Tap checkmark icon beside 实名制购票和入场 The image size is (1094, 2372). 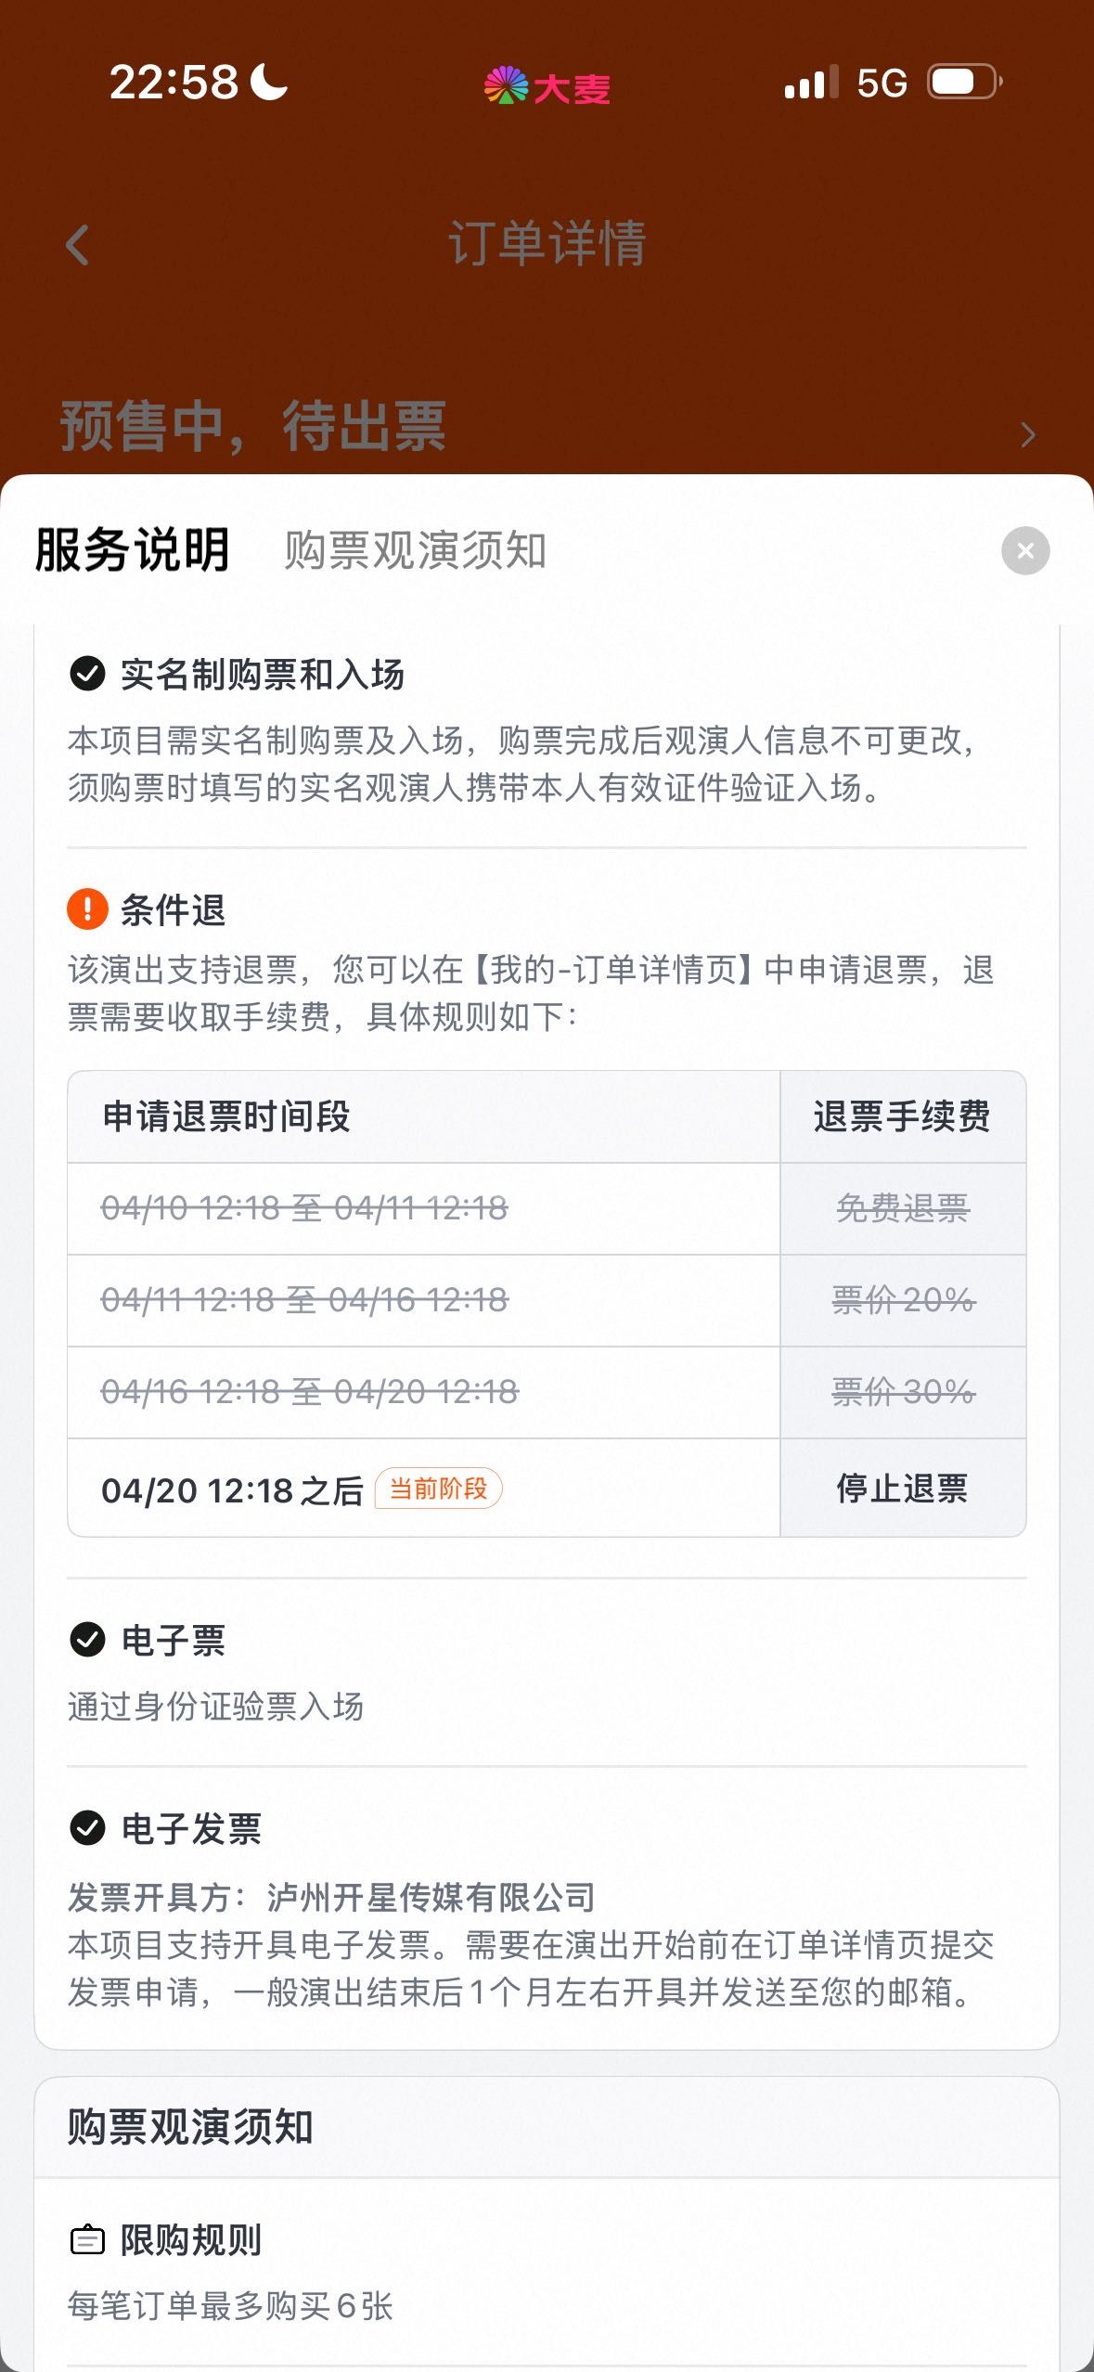pos(87,674)
